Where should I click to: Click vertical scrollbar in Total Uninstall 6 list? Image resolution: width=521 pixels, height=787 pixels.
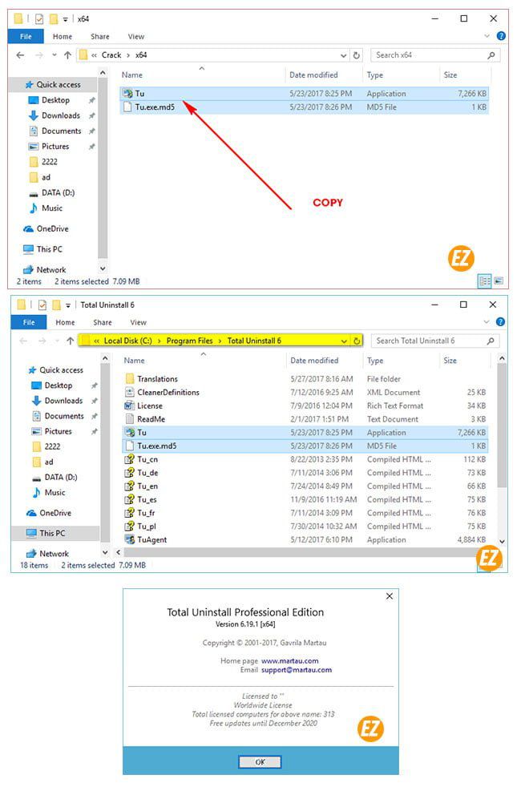(502, 426)
